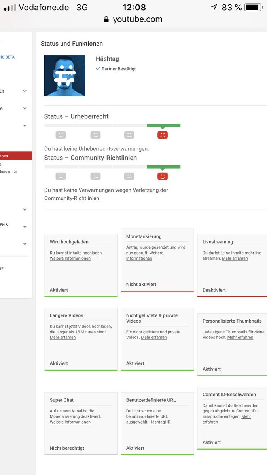Click the 'Längere Videos' card title

[66, 315]
